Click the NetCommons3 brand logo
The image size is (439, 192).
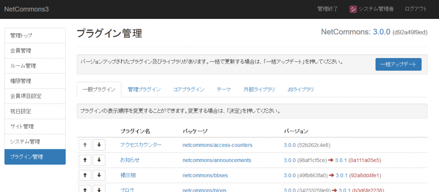pos(26,9)
